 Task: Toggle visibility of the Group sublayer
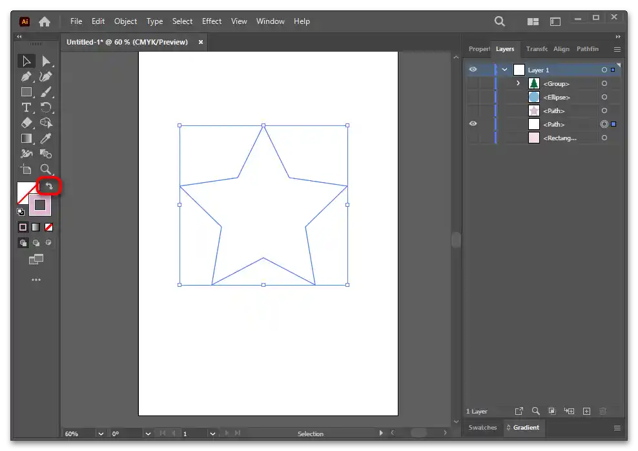pos(473,84)
